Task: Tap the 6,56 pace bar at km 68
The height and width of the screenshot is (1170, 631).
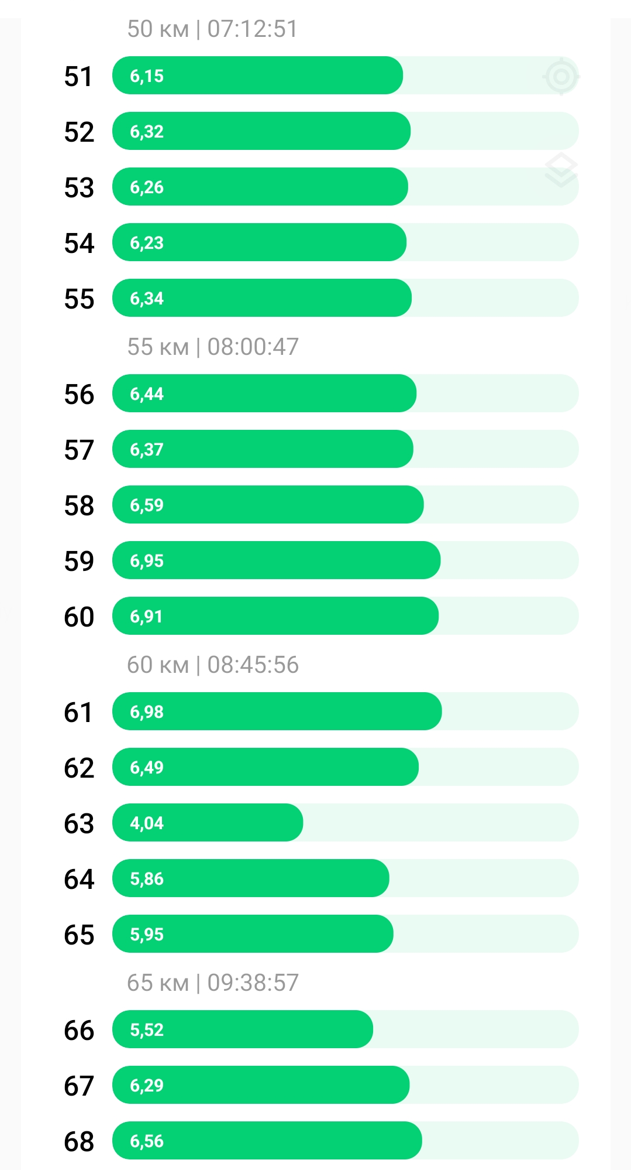Action: pos(267,1141)
